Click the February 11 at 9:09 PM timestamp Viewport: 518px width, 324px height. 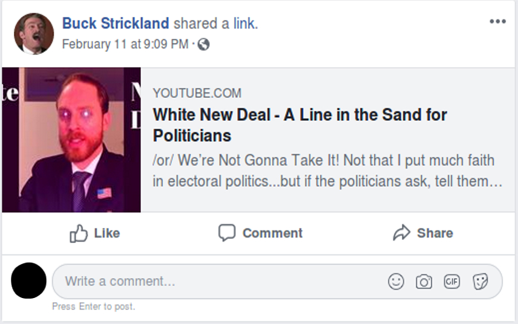[x=125, y=44]
